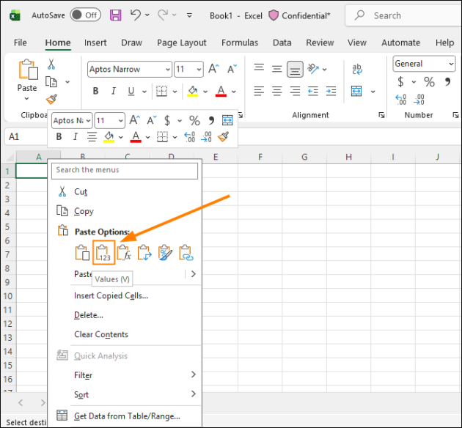This screenshot has height=428, width=462.
Task: Click the Merge & Center icon
Action: coord(356,92)
